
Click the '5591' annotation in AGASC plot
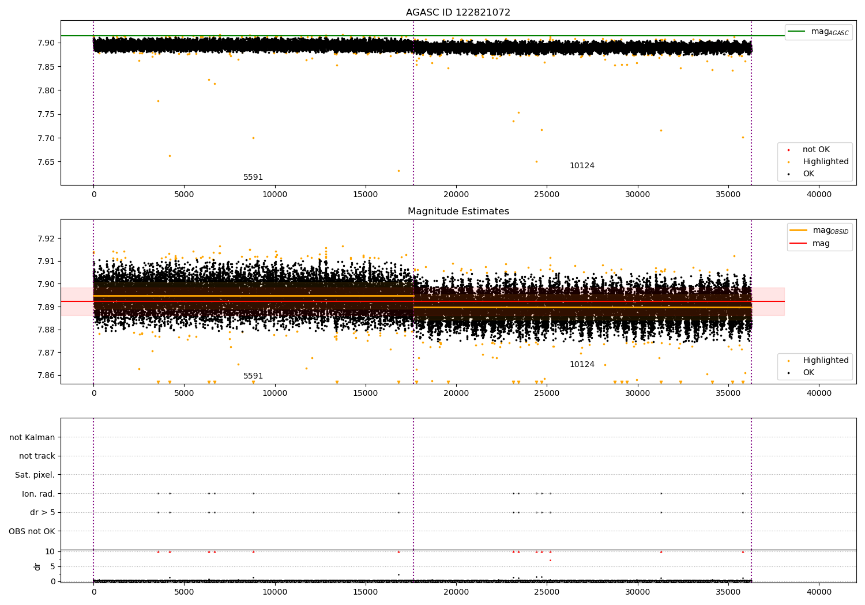click(253, 177)
